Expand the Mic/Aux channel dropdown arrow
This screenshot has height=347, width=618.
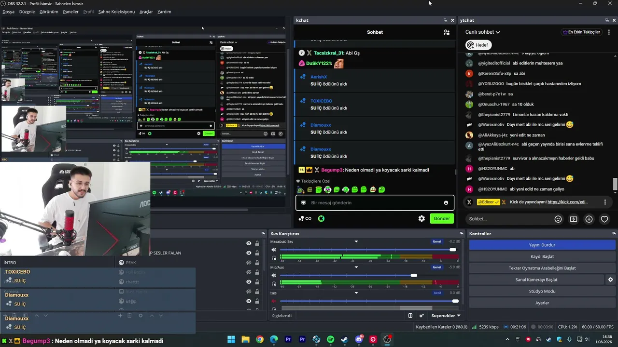point(356,267)
